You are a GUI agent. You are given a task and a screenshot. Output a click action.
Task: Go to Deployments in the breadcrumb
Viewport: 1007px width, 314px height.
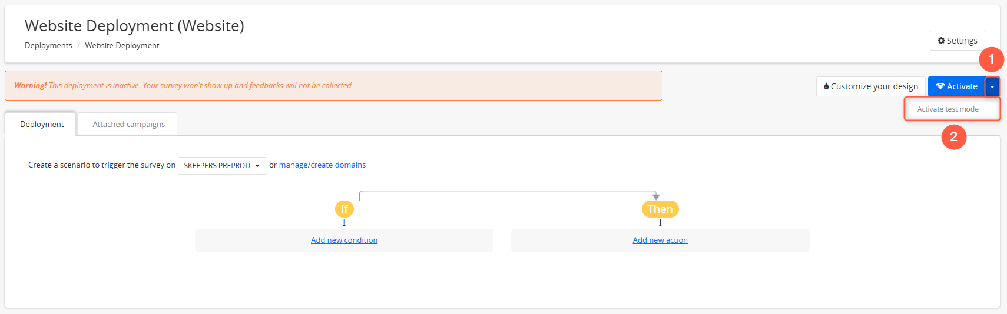[x=48, y=45]
